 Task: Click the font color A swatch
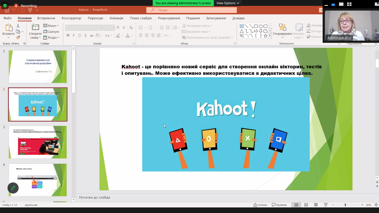127,35
